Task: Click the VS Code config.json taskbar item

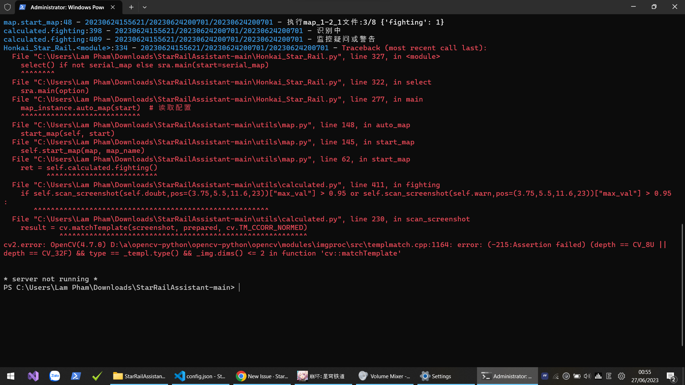Action: point(201,376)
